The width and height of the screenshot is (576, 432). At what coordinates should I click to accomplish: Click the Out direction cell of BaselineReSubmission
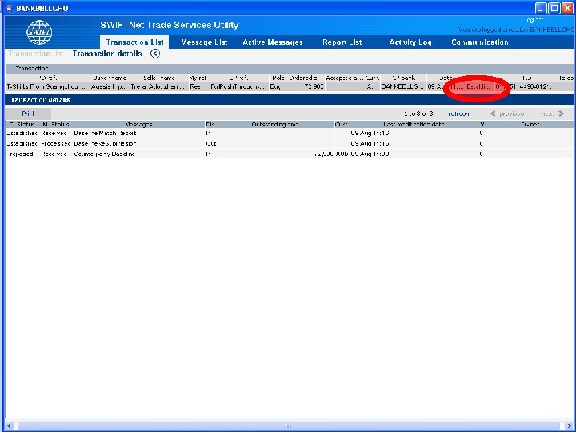tap(211, 144)
